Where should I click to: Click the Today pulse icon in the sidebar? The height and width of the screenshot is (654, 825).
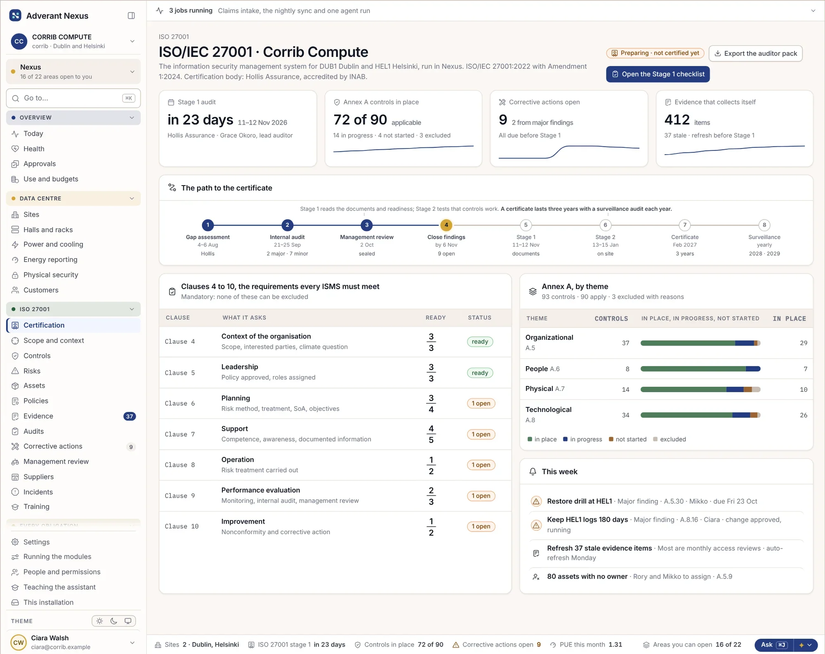click(15, 134)
